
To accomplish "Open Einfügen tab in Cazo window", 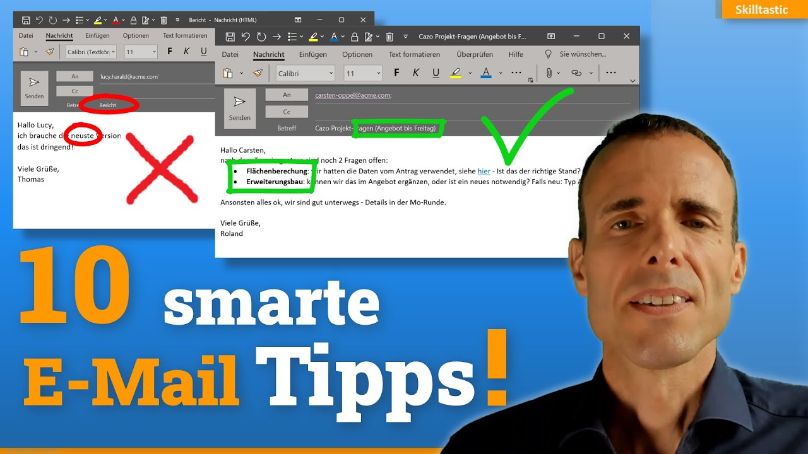I will pyautogui.click(x=313, y=54).
